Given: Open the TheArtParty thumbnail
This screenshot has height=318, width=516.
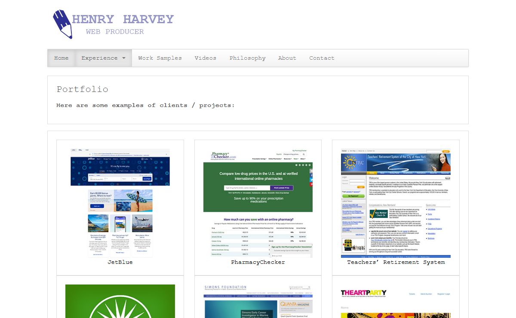Looking at the screenshot, I should pyautogui.click(x=396, y=301).
